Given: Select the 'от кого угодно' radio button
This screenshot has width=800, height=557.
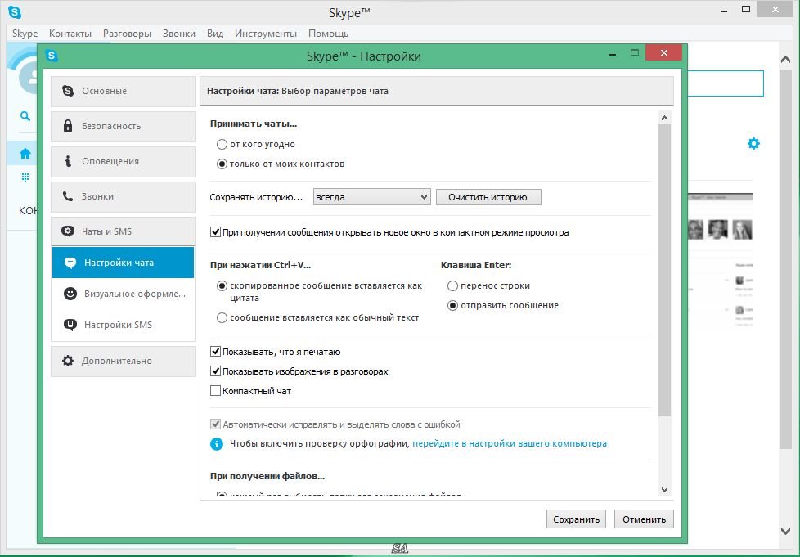Looking at the screenshot, I should [x=222, y=144].
